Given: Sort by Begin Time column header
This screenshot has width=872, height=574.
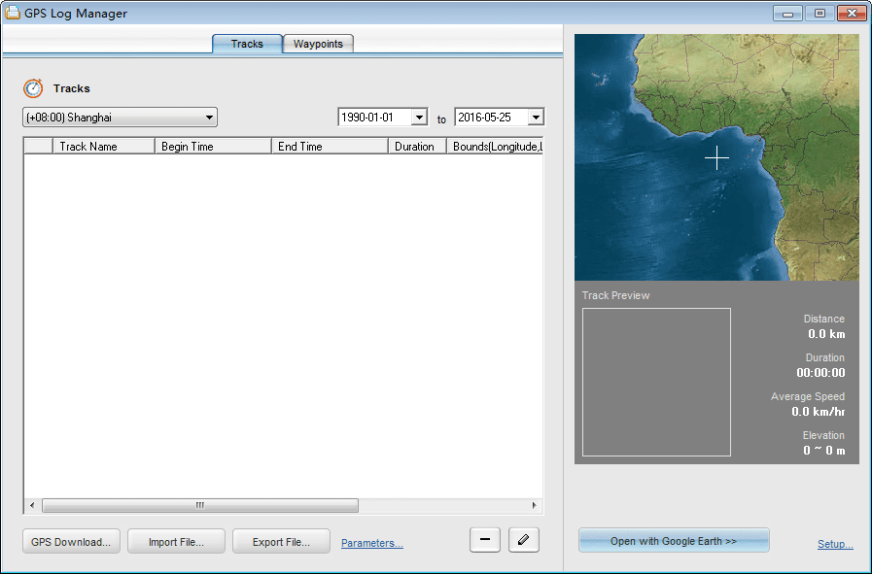Looking at the screenshot, I should [x=213, y=146].
